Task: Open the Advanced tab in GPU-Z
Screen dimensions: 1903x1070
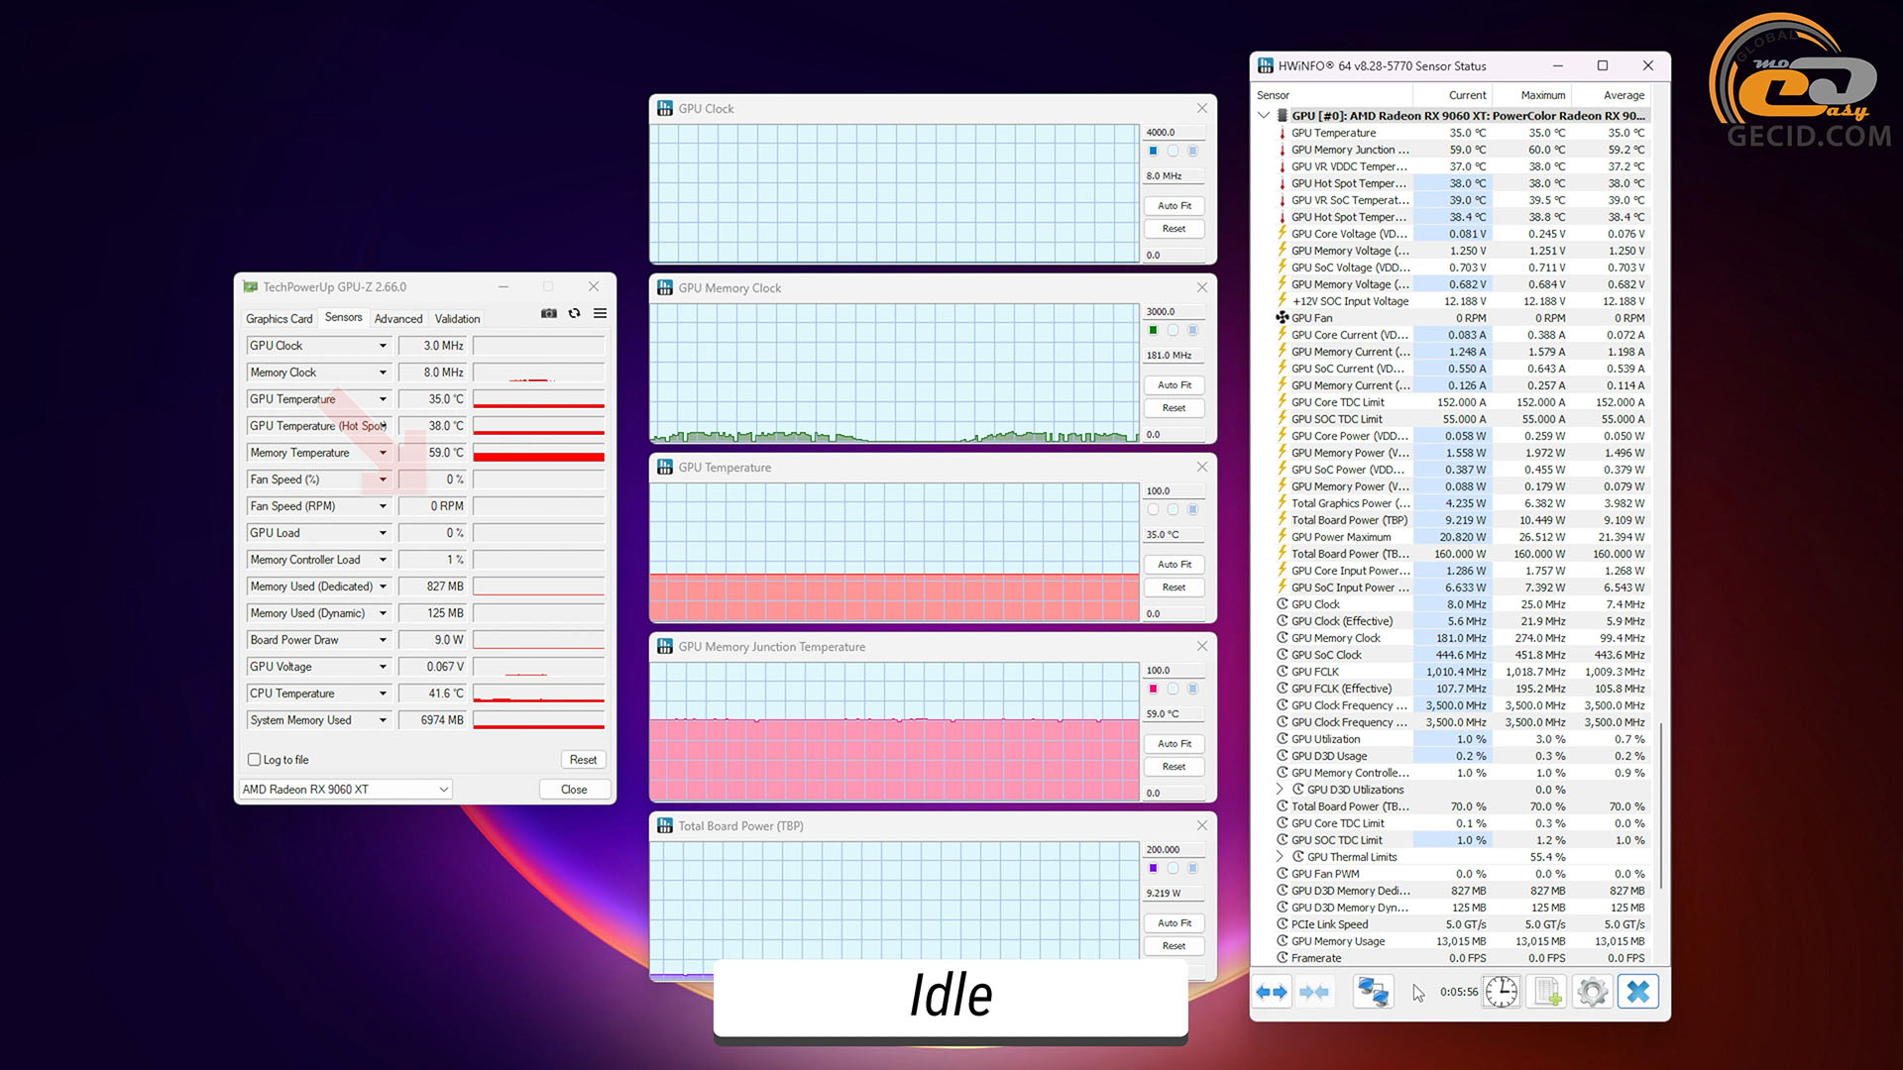Action: pyautogui.click(x=398, y=319)
